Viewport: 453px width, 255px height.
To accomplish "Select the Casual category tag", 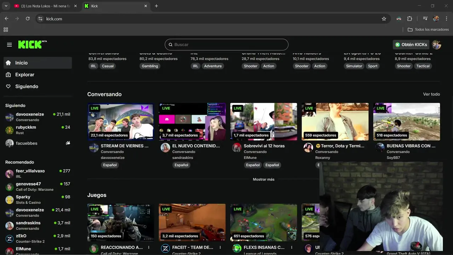I will click(108, 66).
